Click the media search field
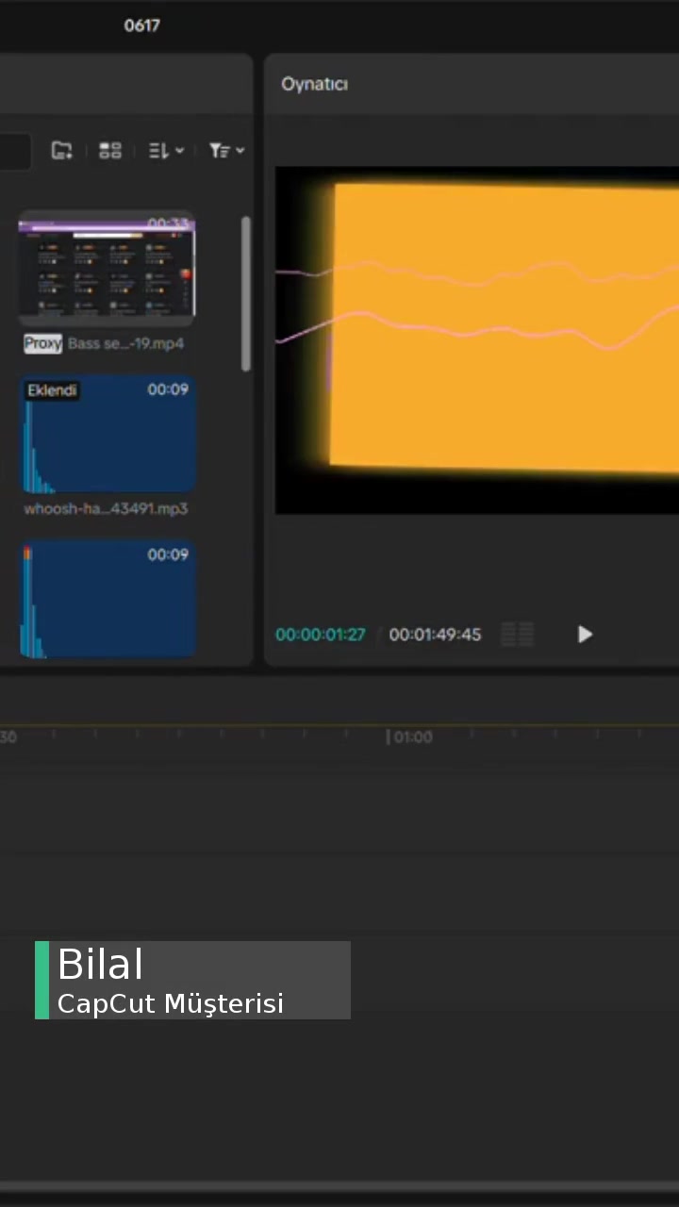The height and width of the screenshot is (1207, 679). (x=14, y=151)
